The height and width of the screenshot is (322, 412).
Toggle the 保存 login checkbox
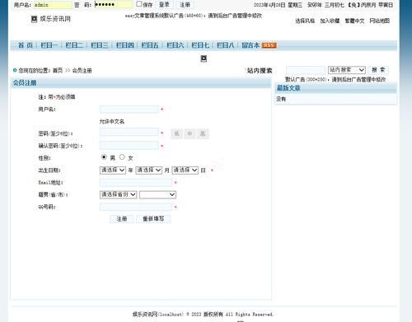click(x=139, y=4)
